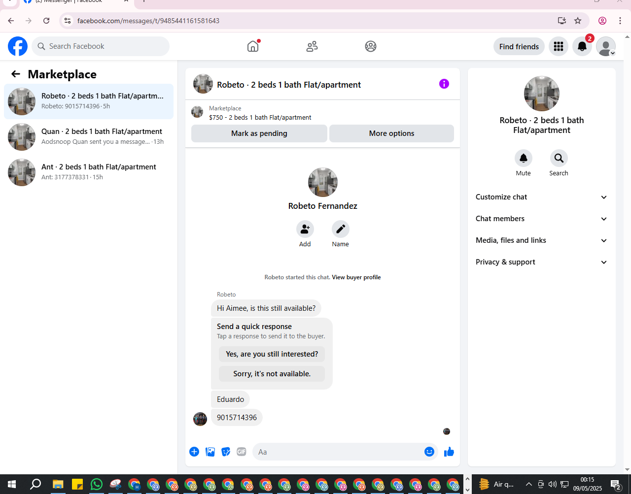
Task: Open the Chrome profile icon
Action: tap(602, 21)
